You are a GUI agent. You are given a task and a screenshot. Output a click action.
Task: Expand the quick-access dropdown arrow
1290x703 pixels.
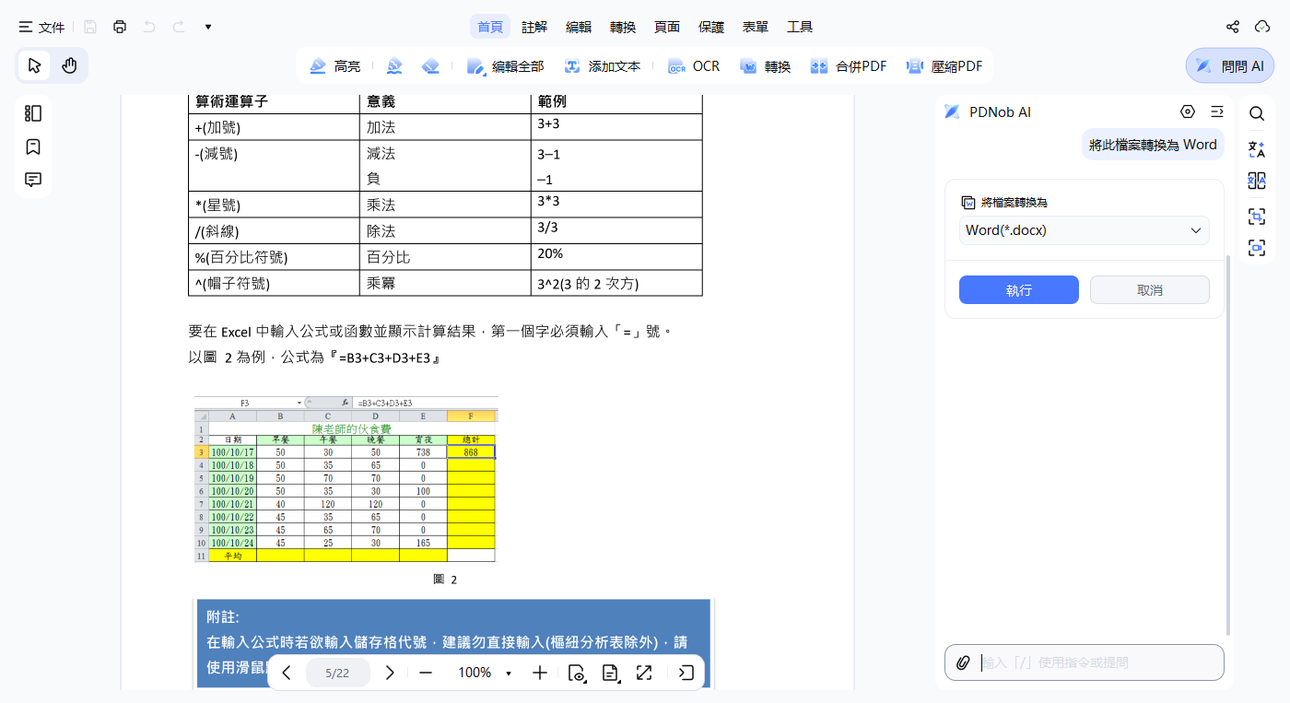pos(208,27)
